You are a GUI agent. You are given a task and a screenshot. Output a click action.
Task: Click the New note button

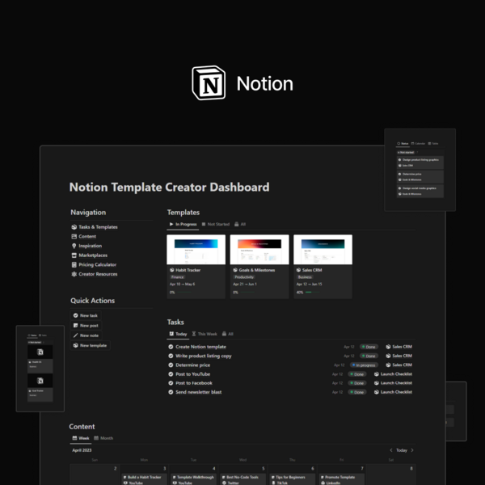pyautogui.click(x=86, y=335)
